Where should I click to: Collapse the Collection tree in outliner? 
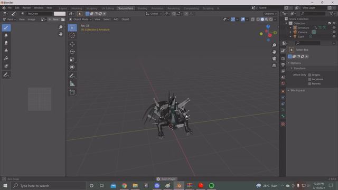pos(286,23)
